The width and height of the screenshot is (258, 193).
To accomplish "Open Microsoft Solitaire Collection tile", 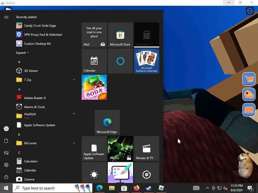I will coord(146,61).
